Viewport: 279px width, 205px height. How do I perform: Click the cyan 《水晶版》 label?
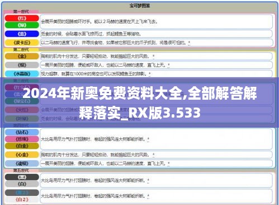pyautogui.click(x=22, y=74)
